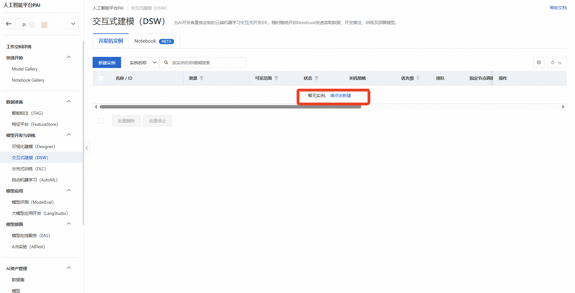The height and width of the screenshot is (293, 575).
Task: Open 特征平台 (FeatureStore)
Action: point(35,124)
